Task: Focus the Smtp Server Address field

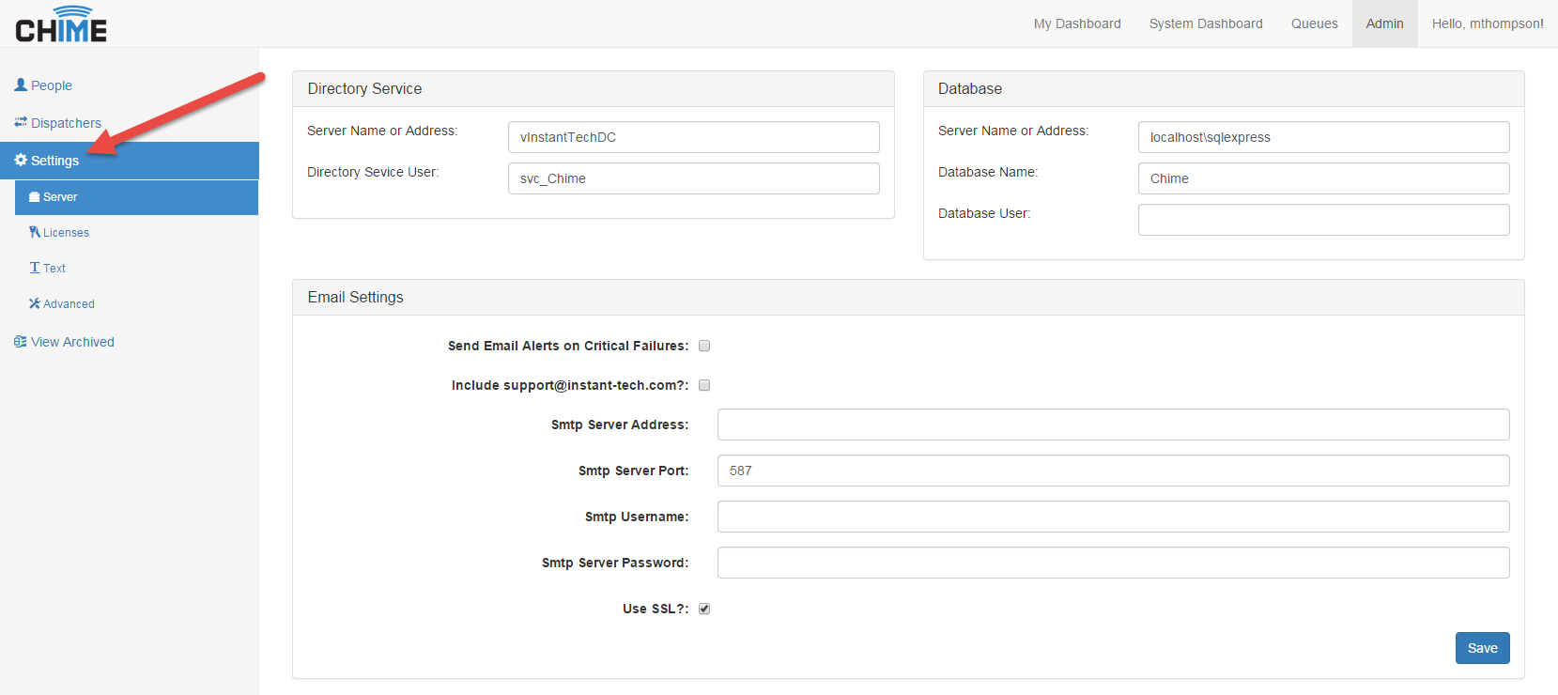Action: click(x=1113, y=425)
